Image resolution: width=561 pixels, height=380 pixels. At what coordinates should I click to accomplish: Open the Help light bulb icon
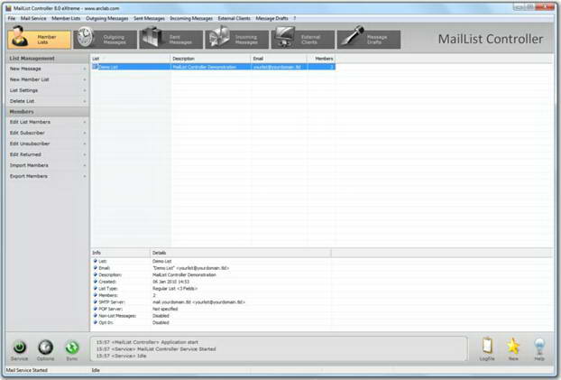pos(539,346)
